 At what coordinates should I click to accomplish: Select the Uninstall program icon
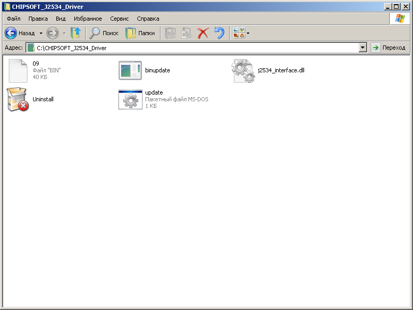(x=18, y=99)
